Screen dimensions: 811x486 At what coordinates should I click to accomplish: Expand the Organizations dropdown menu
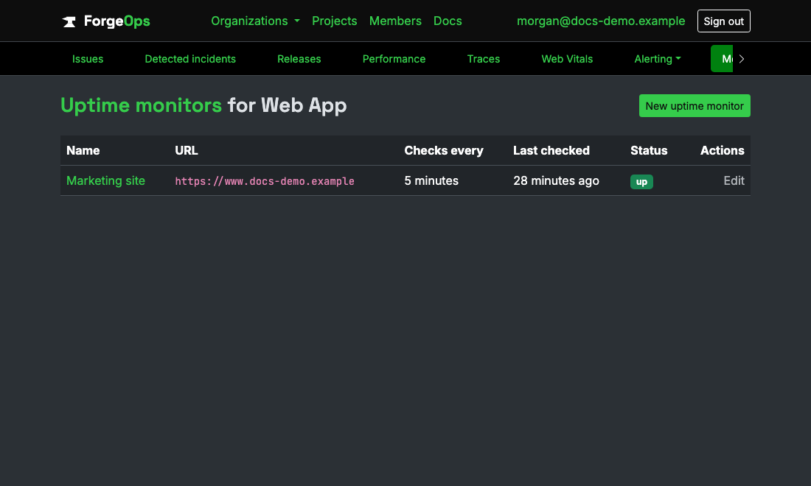point(255,21)
